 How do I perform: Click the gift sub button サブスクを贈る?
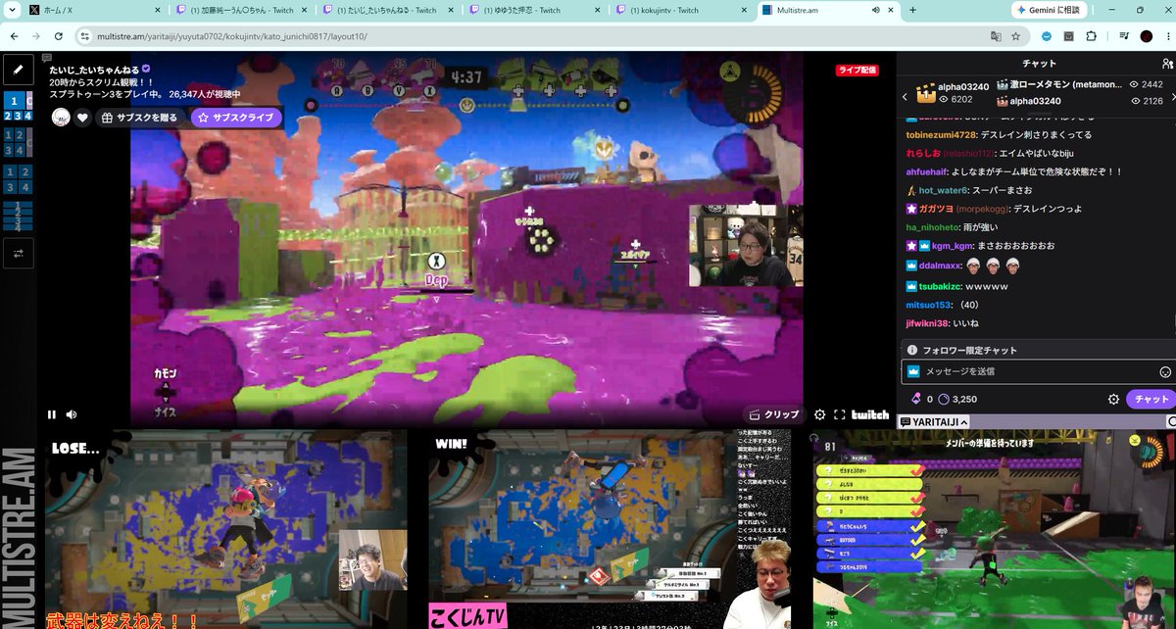pyautogui.click(x=138, y=118)
